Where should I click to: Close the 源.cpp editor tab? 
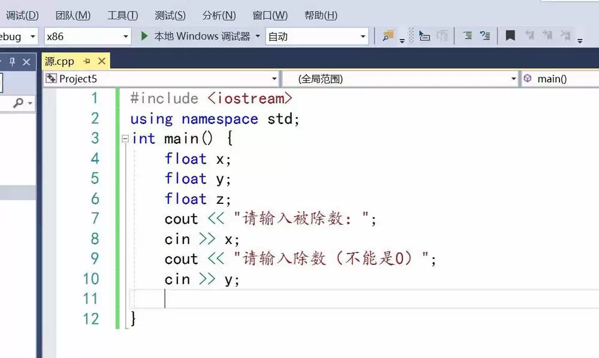pyautogui.click(x=101, y=61)
